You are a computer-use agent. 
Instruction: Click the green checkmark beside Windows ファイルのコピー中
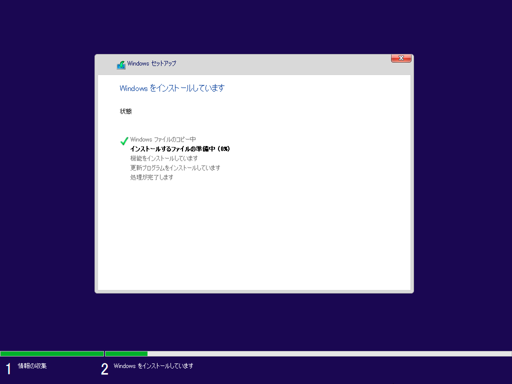pyautogui.click(x=124, y=141)
